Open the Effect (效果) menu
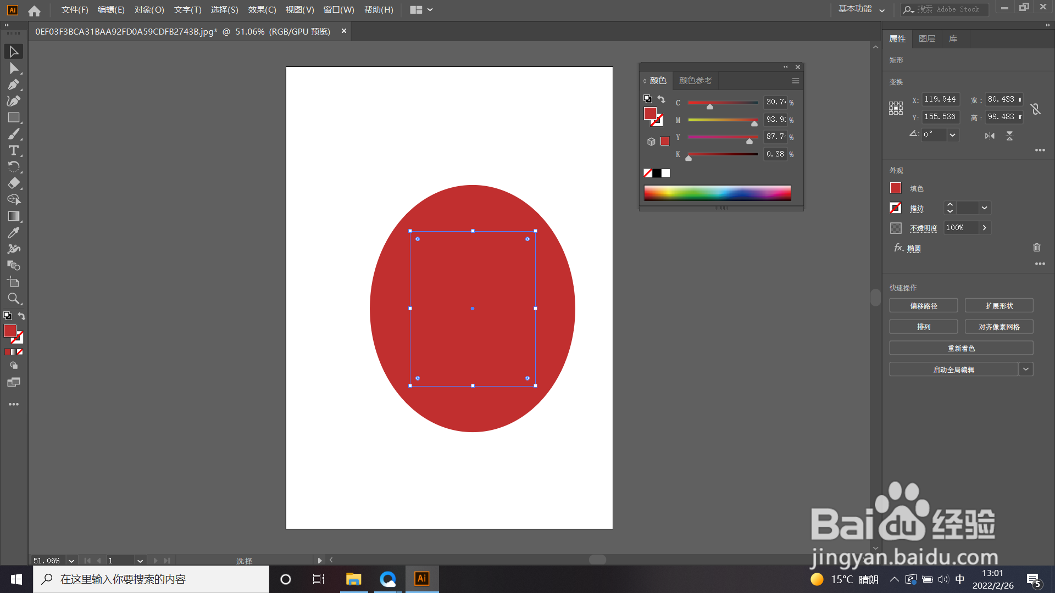Image resolution: width=1055 pixels, height=593 pixels. tap(262, 10)
